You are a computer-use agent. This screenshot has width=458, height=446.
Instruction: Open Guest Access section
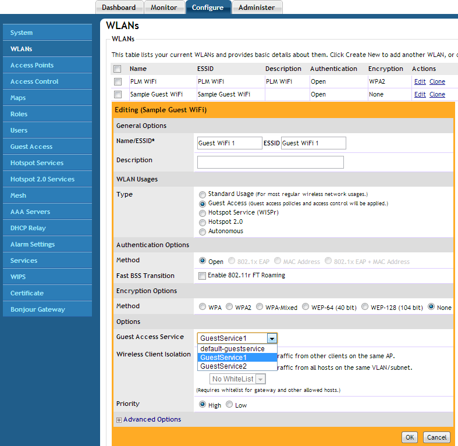(x=47, y=147)
